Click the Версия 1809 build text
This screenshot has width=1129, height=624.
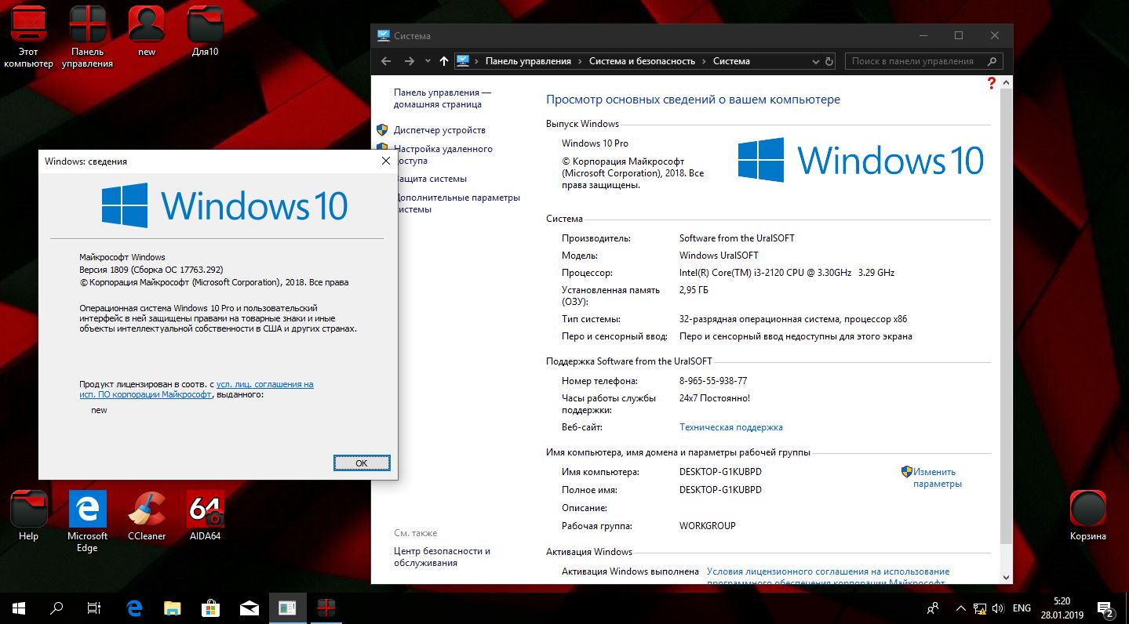pos(152,270)
